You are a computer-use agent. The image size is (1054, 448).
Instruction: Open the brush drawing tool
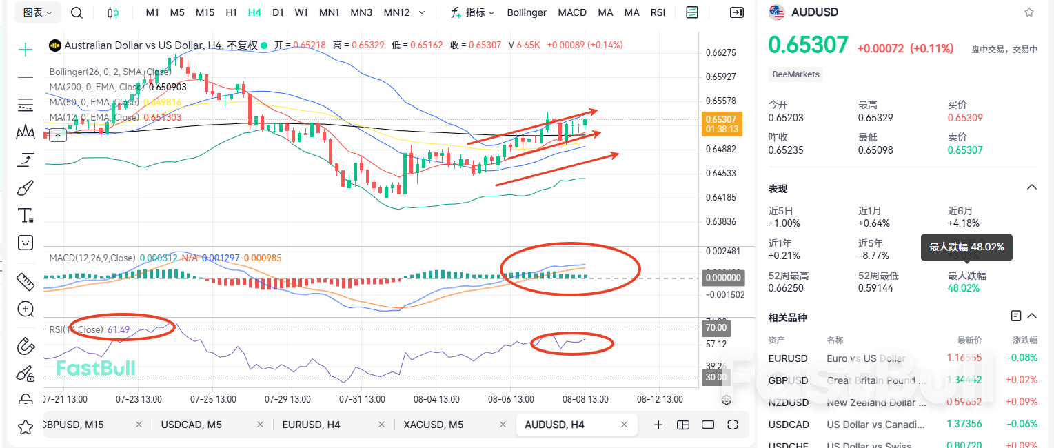click(25, 187)
